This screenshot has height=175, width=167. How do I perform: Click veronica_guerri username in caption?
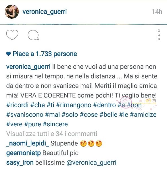point(28,67)
